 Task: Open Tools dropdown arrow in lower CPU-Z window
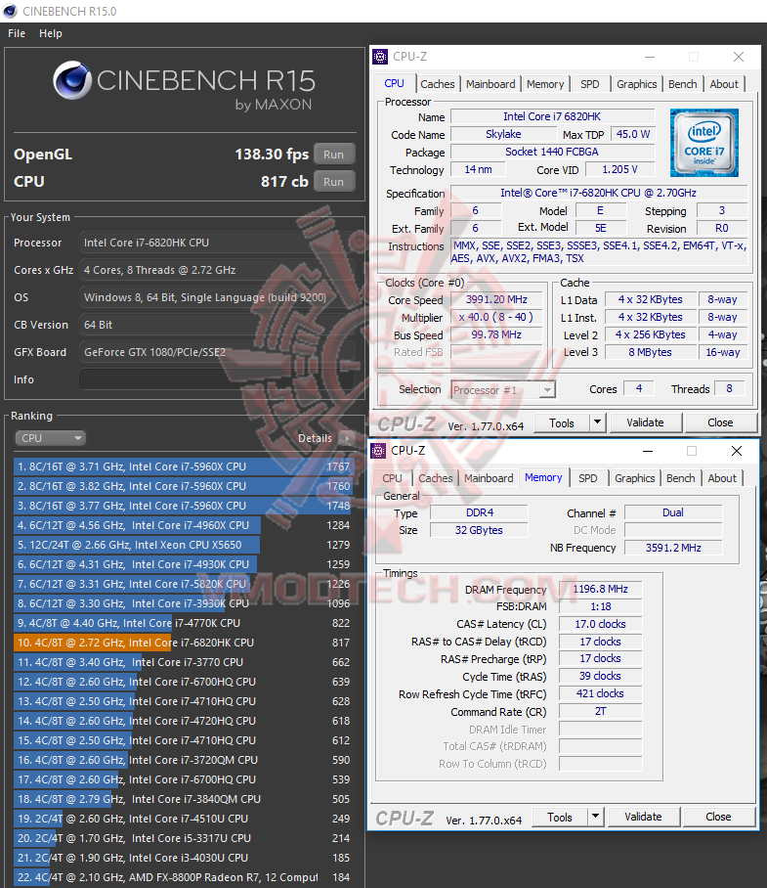tap(596, 818)
